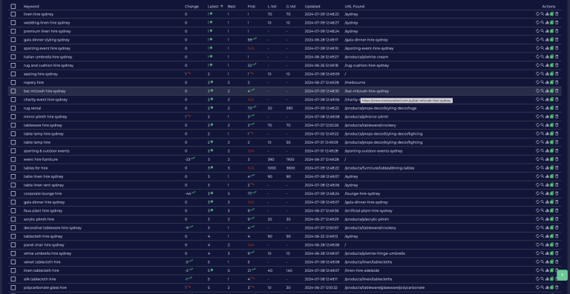Open green note icon for 'table lamp hire sydney'
570x294 pixels.
[552, 133]
